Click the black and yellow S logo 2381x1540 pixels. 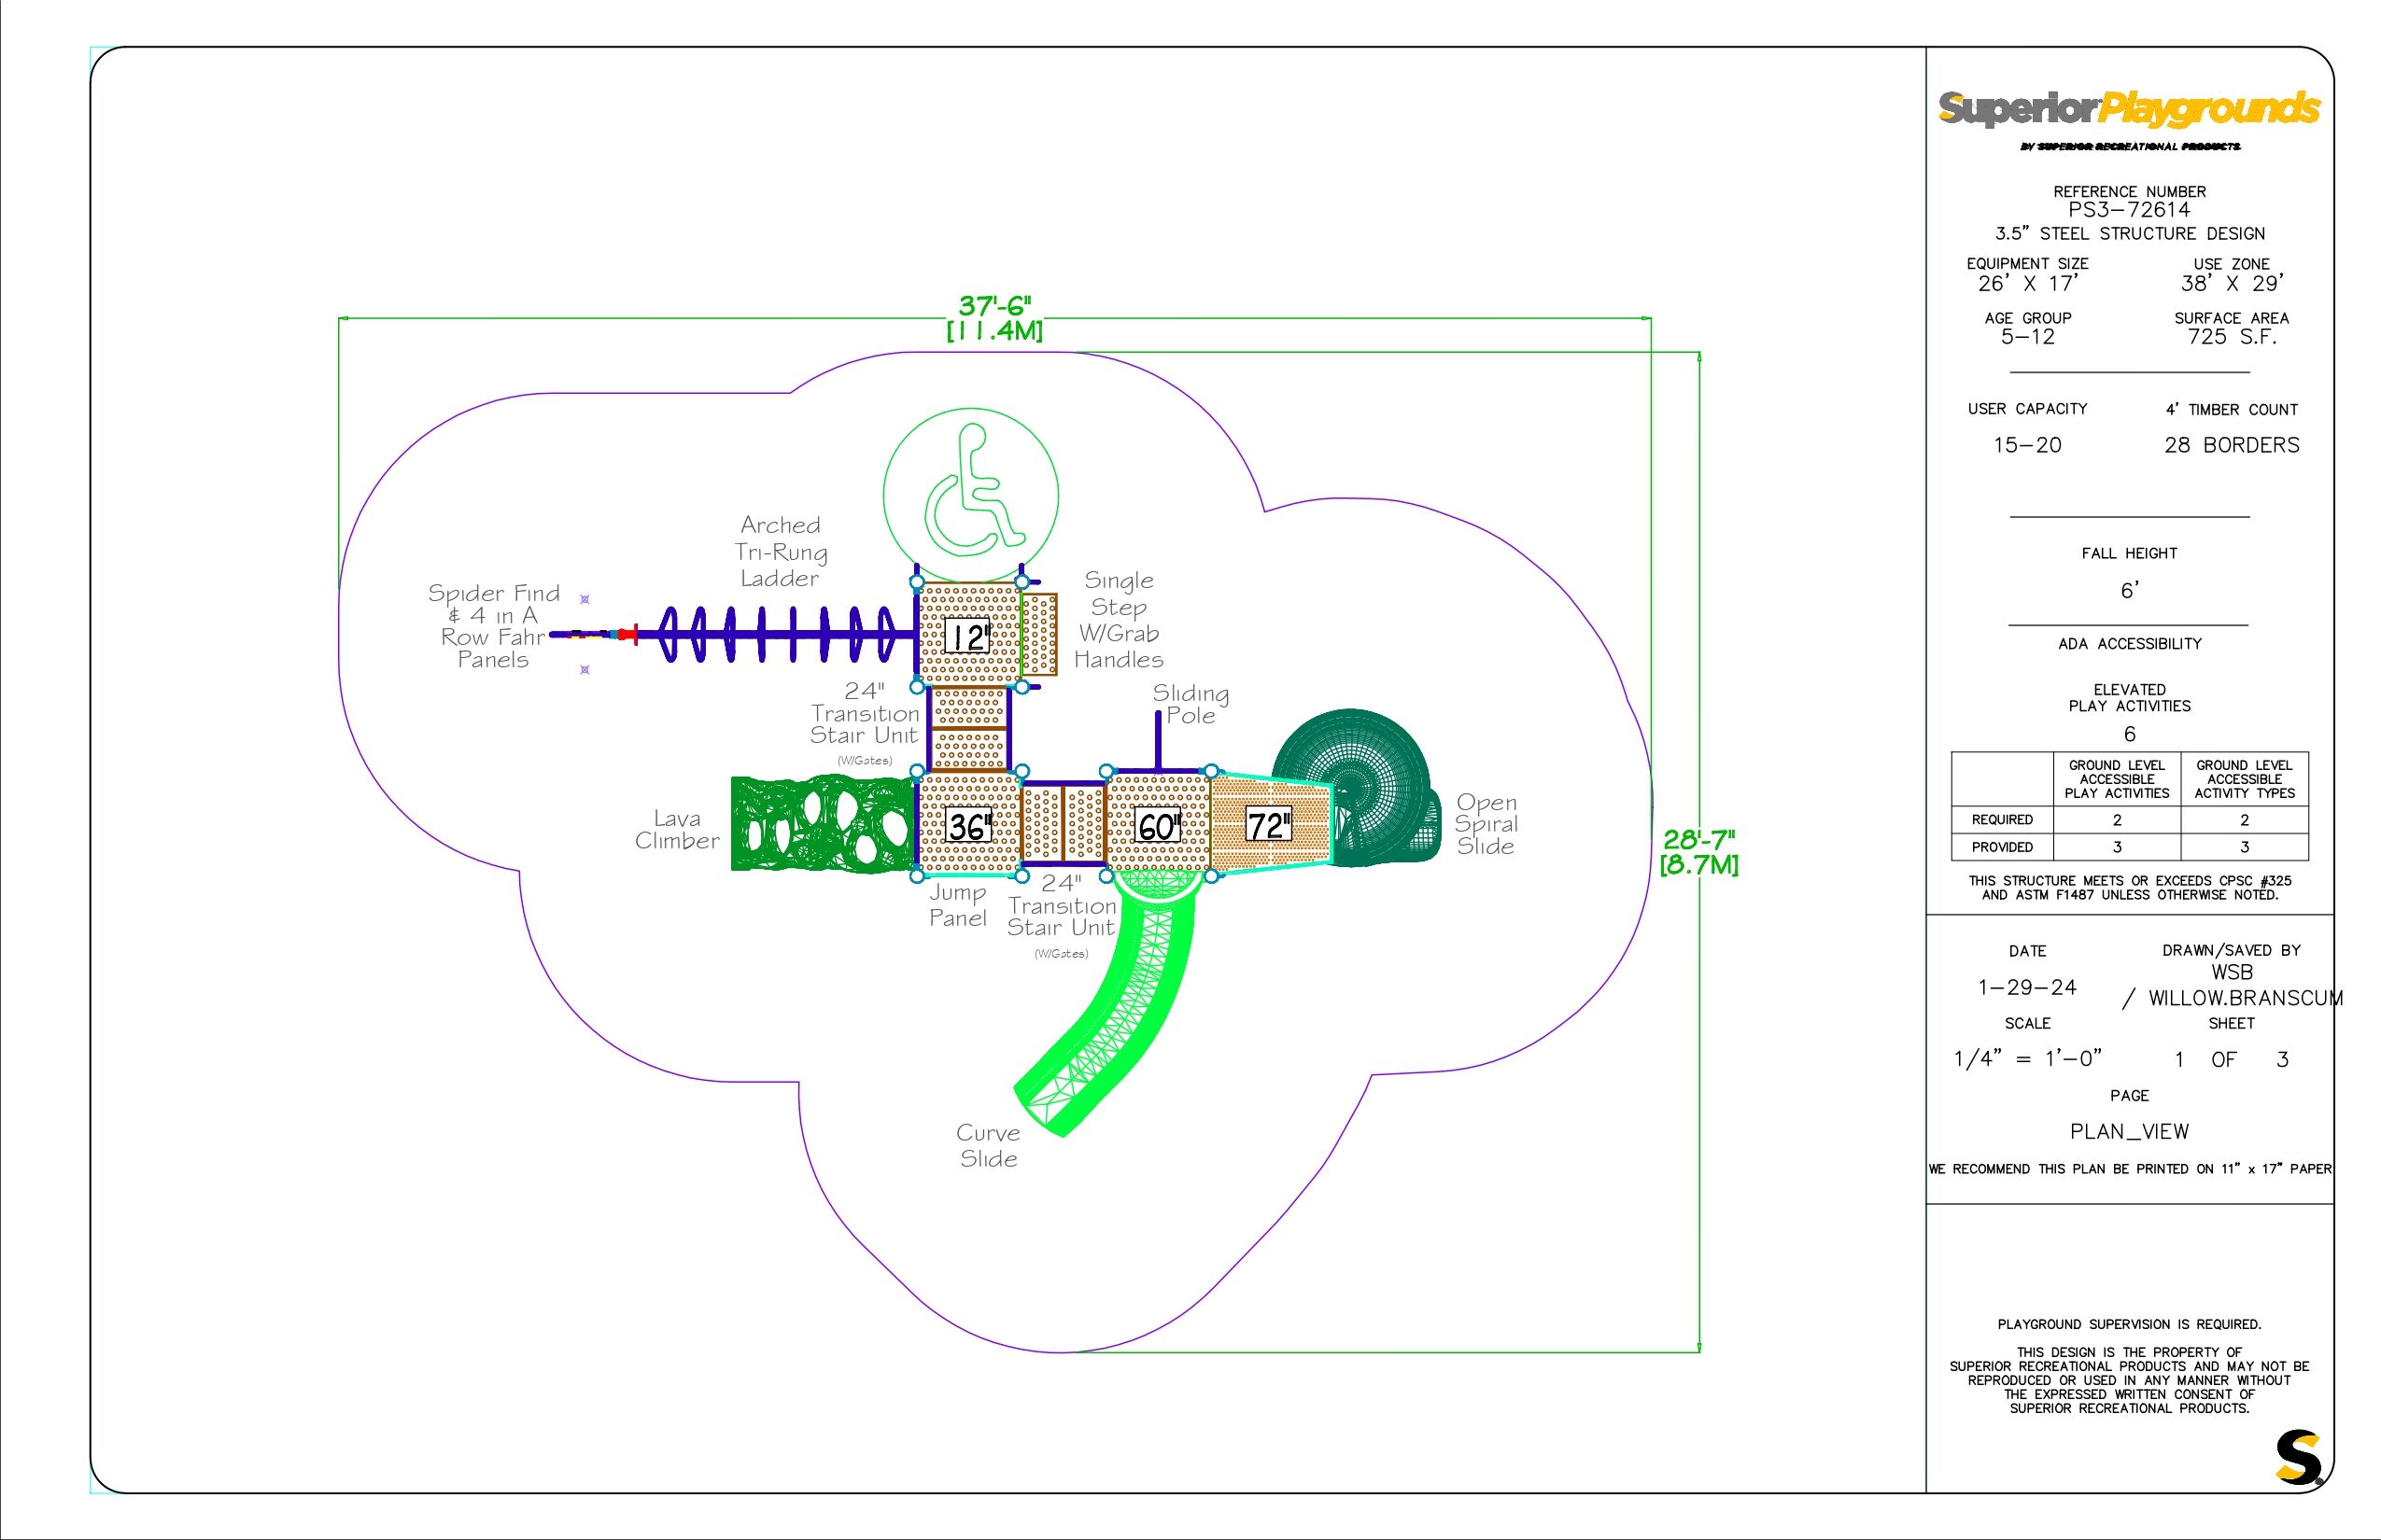coord(2299,1459)
